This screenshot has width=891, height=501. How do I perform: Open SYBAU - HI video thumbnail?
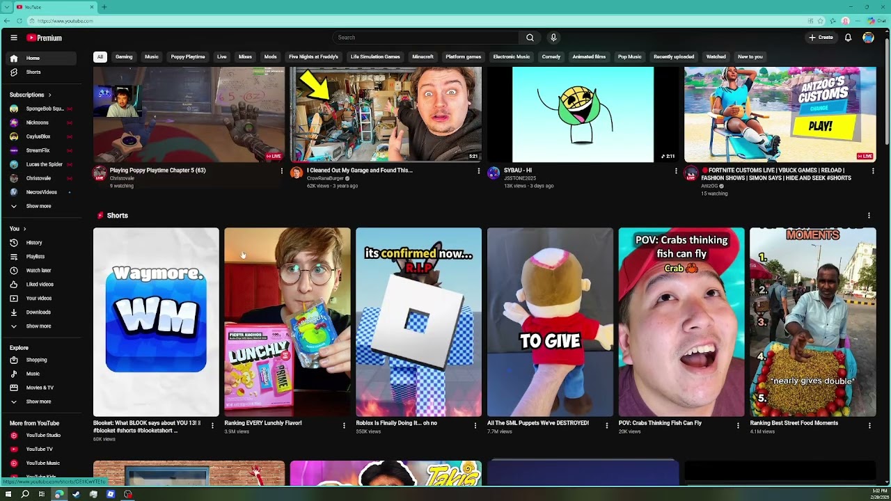[583, 115]
